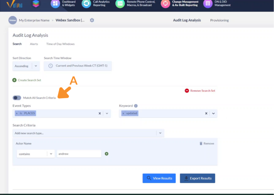Click the 'Actor Name' label
Viewport: 274px width, 195px height.
pyautogui.click(x=24, y=143)
